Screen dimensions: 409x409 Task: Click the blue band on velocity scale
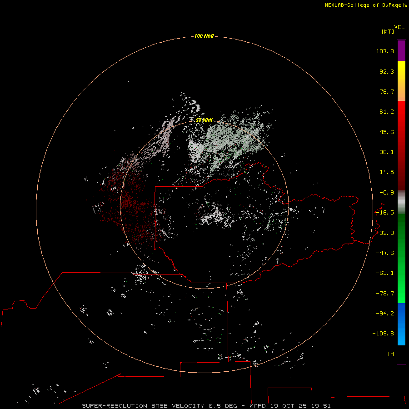[401, 324]
